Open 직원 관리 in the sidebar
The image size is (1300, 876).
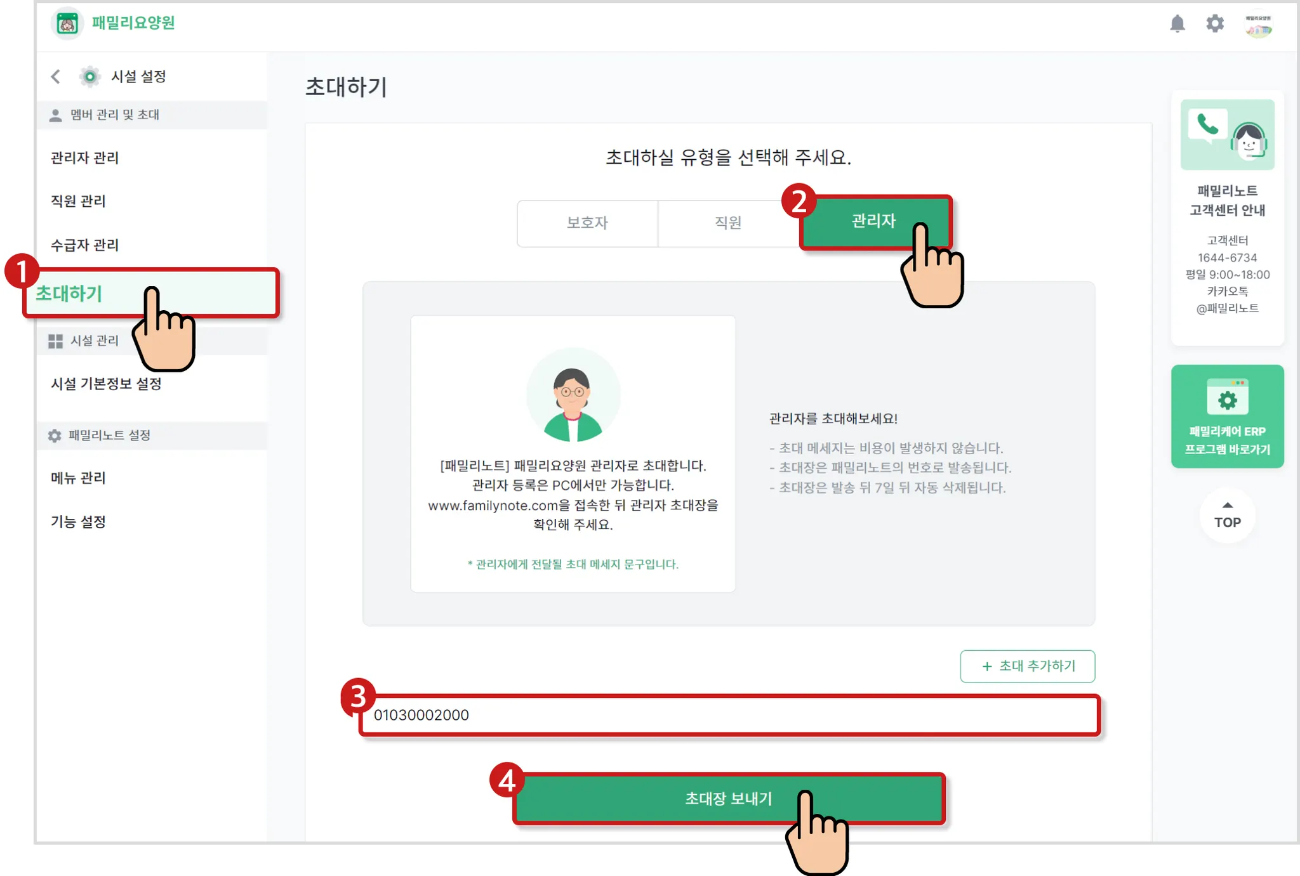tap(79, 201)
